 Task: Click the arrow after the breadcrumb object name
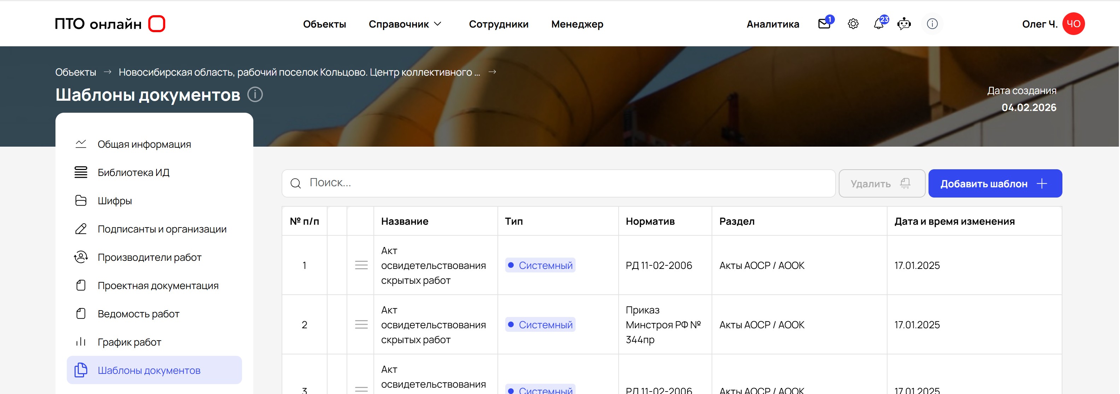pyautogui.click(x=492, y=72)
